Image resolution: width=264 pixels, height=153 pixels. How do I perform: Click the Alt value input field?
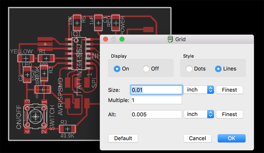[156, 115]
